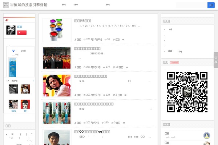Image resolution: width=218 pixels, height=145 pixels.
Task: Open the title of the 2014-9-4 post
Action: click(94, 104)
